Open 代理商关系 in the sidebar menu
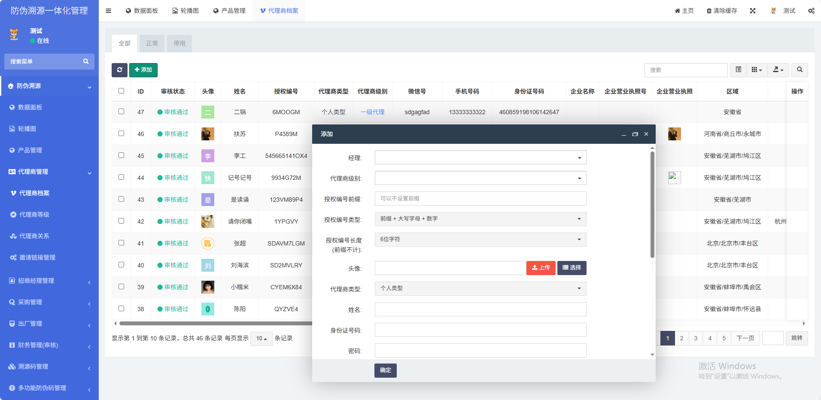Viewport: 821px width, 400px height. 34,236
